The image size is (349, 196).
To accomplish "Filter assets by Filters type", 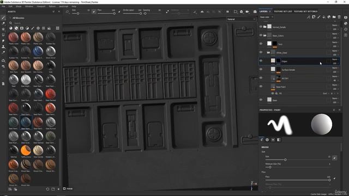I will pyautogui.click(x=27, y=28).
